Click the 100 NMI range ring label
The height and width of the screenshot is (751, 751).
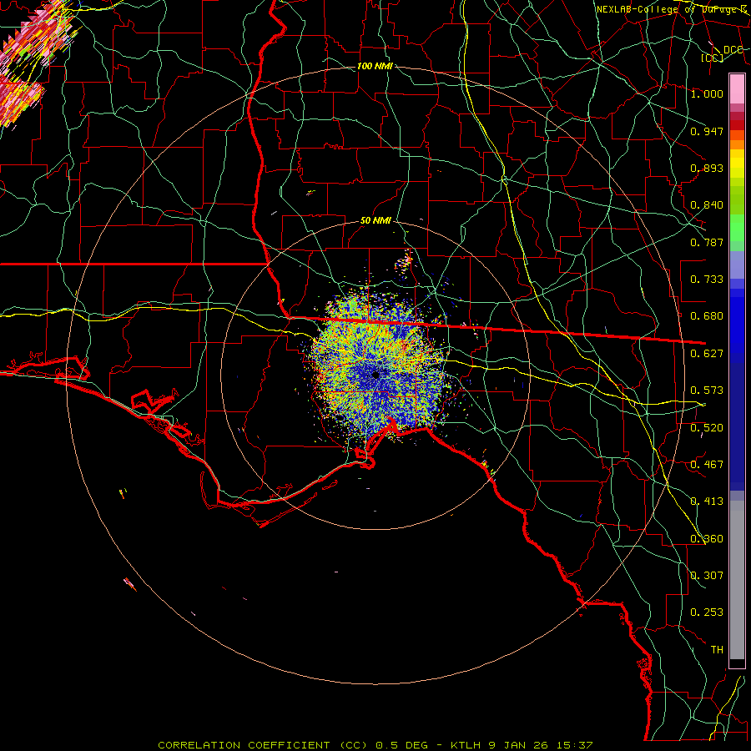click(x=375, y=66)
